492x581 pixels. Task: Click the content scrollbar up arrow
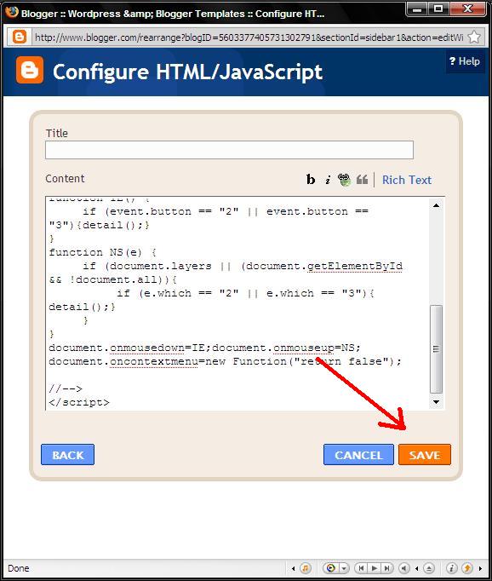click(436, 205)
